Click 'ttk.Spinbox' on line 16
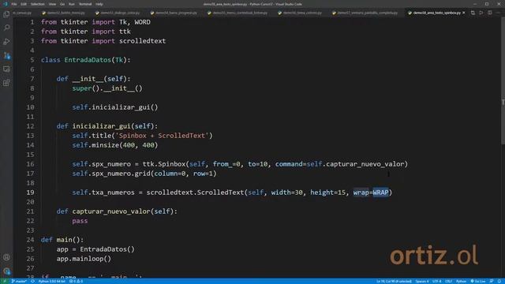This screenshot has height=284, width=505. [164, 164]
